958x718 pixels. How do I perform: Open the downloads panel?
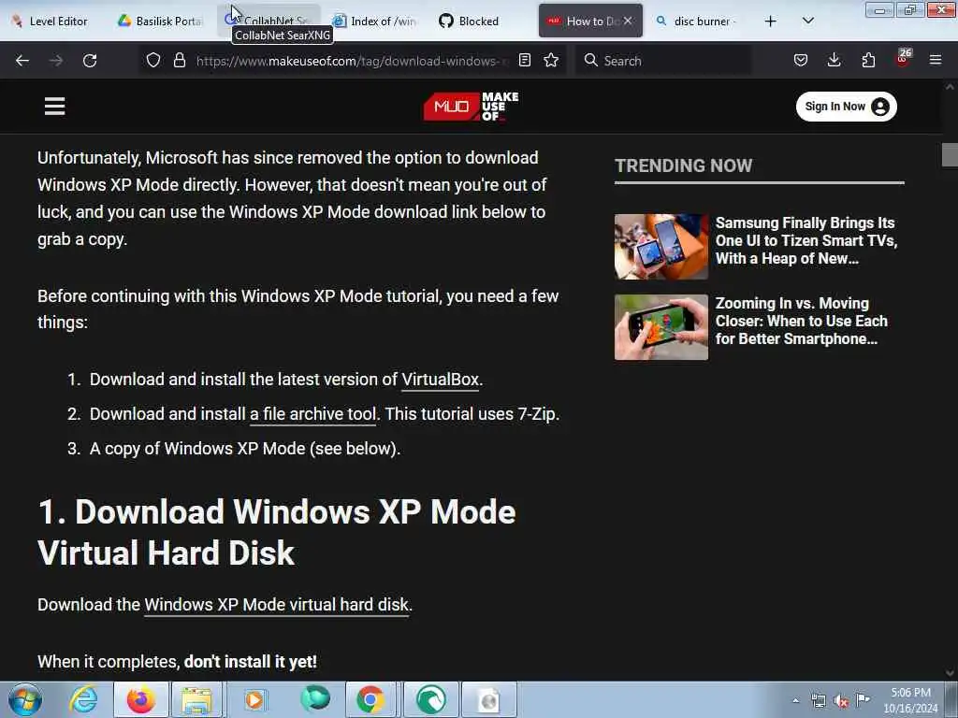[x=834, y=61]
